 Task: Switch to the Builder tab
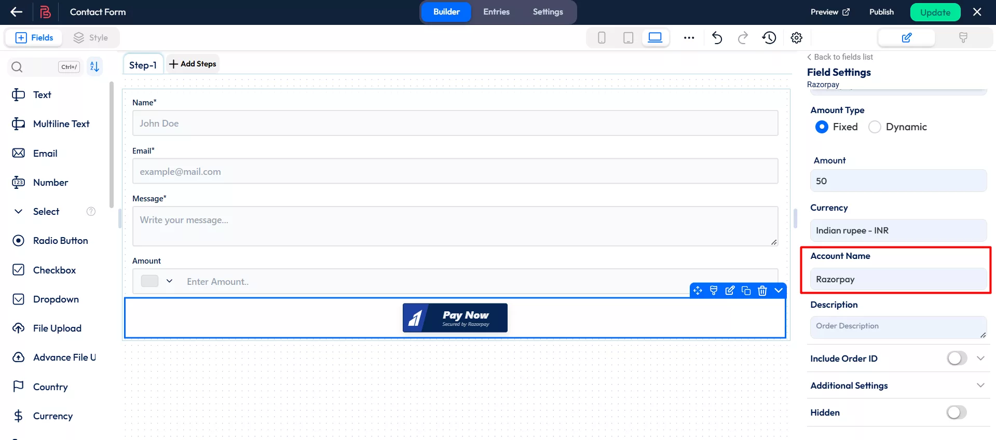coord(446,12)
